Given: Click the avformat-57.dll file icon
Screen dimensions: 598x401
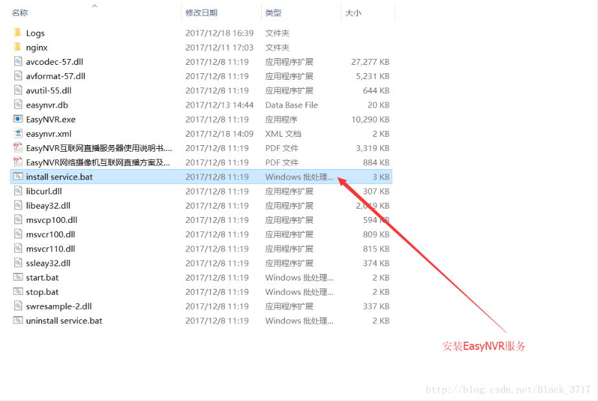Looking at the screenshot, I should pyautogui.click(x=18, y=76).
